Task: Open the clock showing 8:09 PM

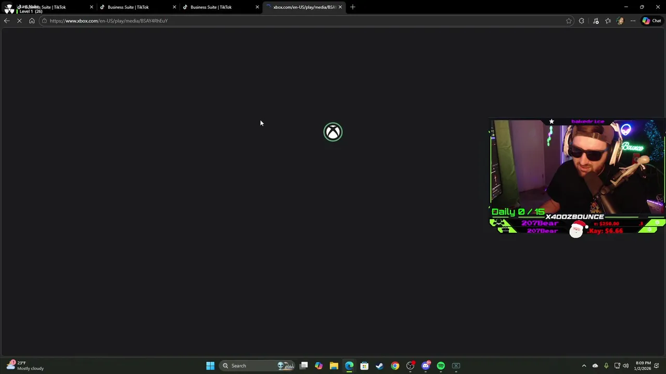Action: pyautogui.click(x=643, y=366)
